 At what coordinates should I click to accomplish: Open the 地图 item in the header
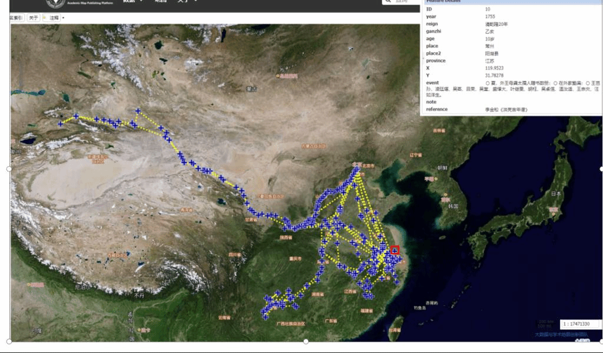160,2
